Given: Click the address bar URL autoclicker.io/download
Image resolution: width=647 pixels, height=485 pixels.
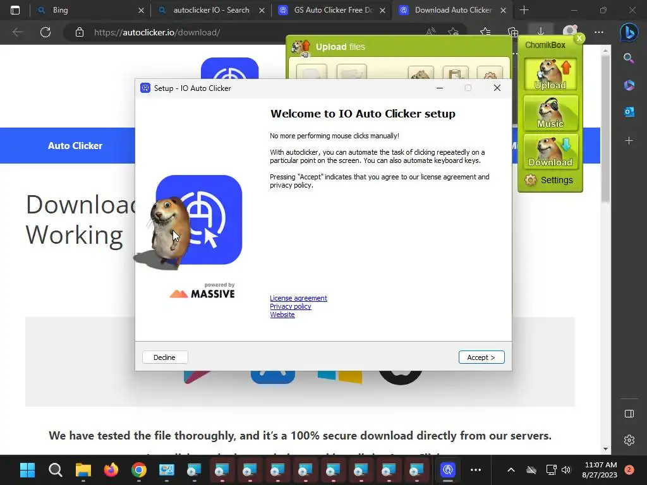Looking at the screenshot, I should click(x=157, y=32).
